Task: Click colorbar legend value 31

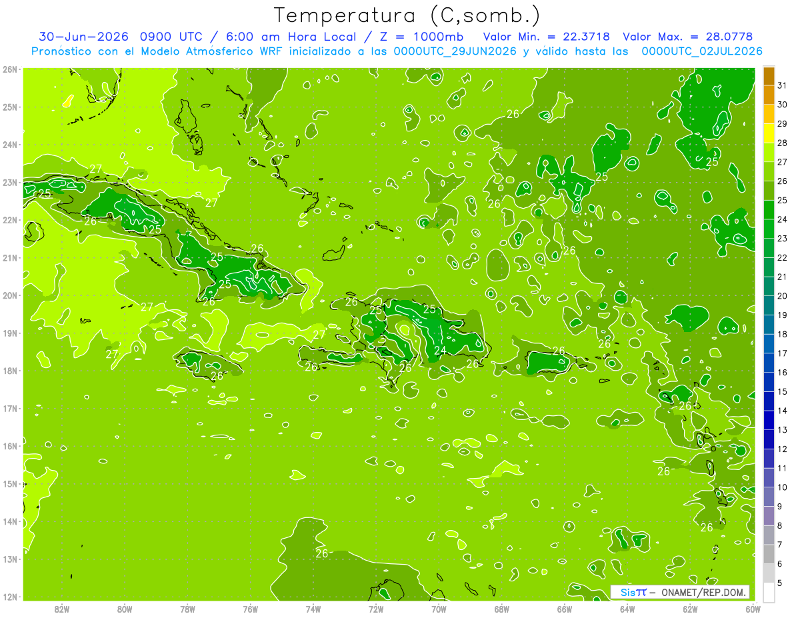Action: (783, 85)
